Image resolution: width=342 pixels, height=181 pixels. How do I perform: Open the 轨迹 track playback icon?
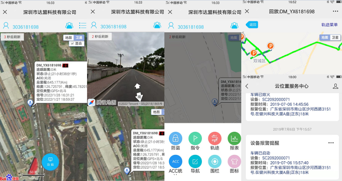tap(215, 138)
